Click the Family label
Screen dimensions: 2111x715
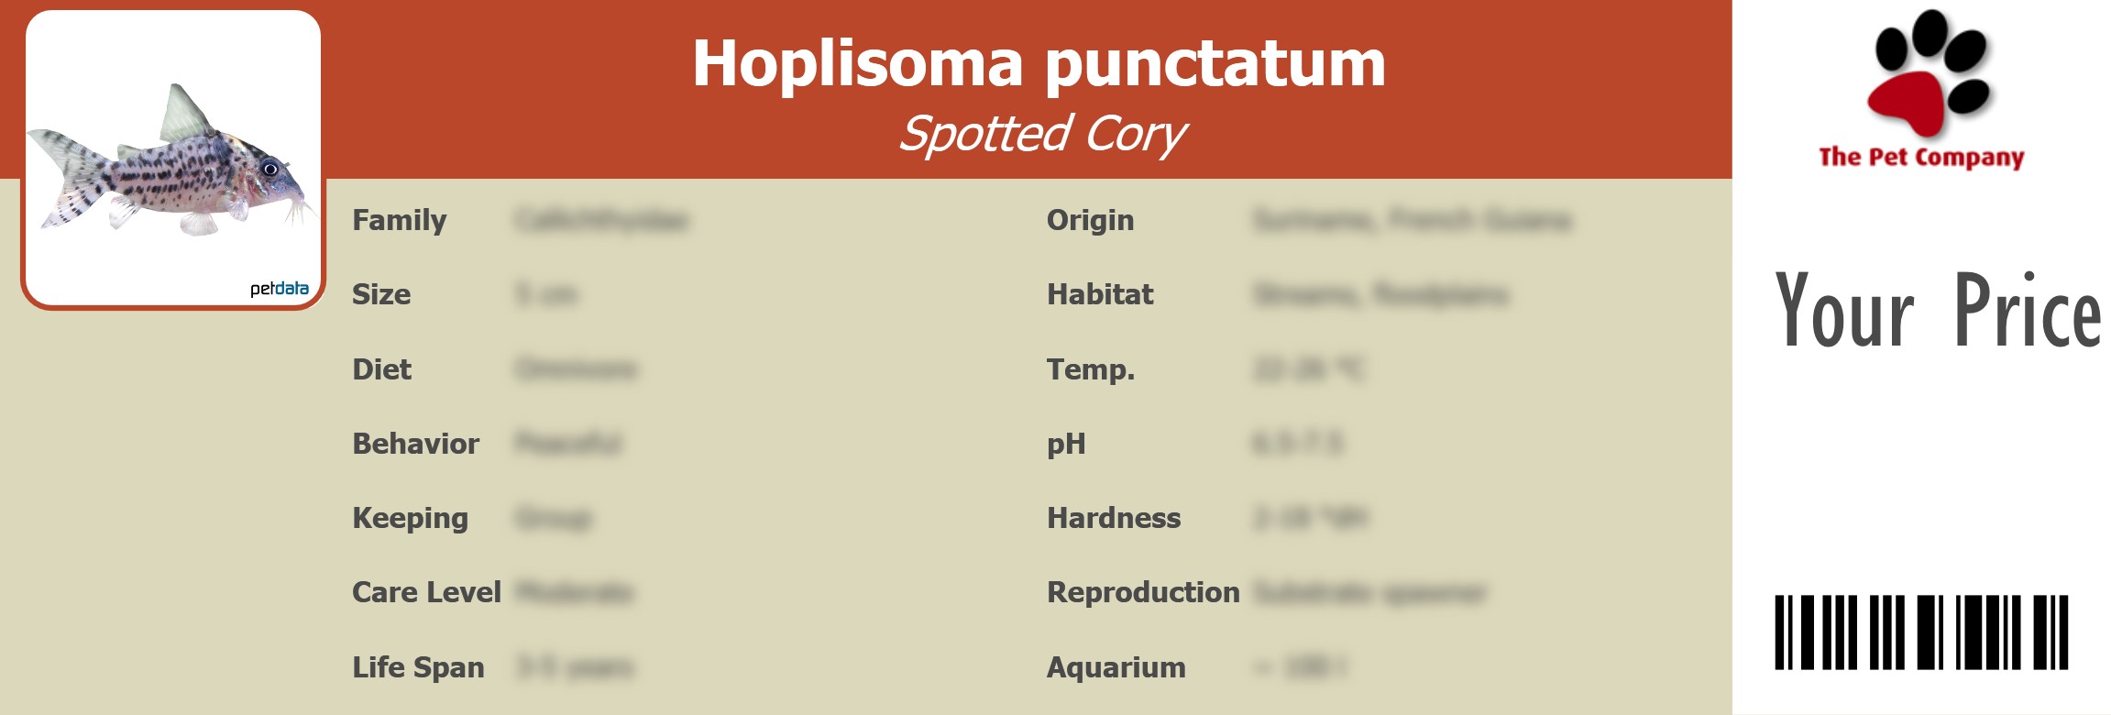coord(400,220)
